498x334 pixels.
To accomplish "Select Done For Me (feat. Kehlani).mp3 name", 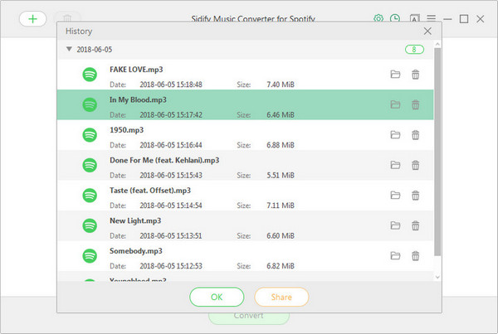I will click(164, 160).
